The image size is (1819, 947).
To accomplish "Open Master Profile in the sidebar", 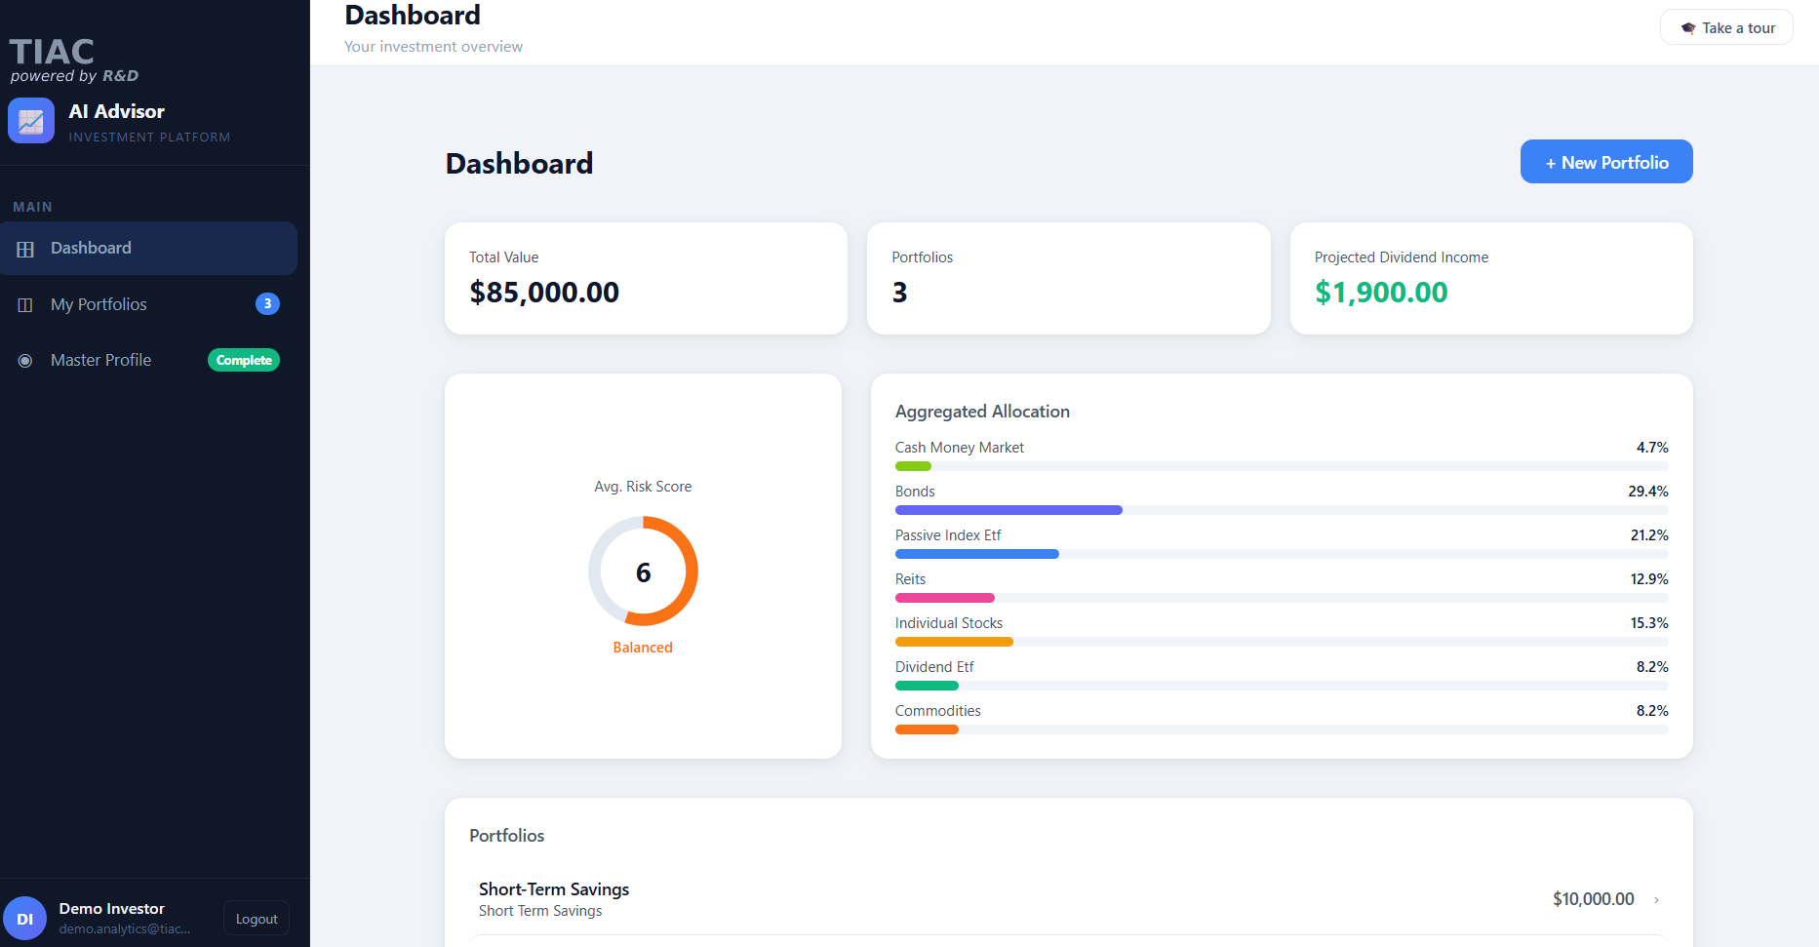I will pyautogui.click(x=148, y=360).
